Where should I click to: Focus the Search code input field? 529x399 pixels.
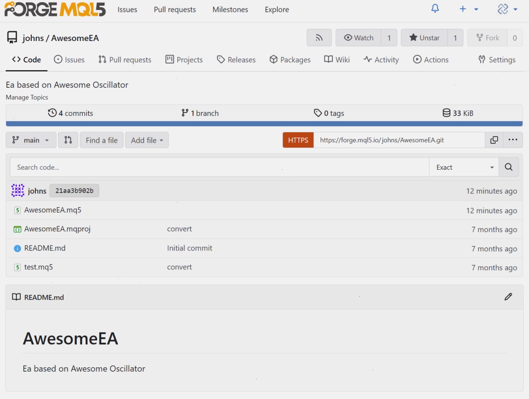click(x=220, y=167)
